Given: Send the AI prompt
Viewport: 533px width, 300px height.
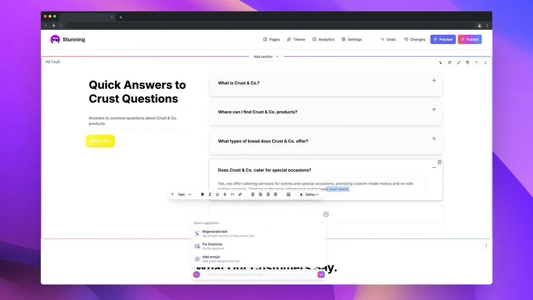Looking at the screenshot, I should coord(321,275).
